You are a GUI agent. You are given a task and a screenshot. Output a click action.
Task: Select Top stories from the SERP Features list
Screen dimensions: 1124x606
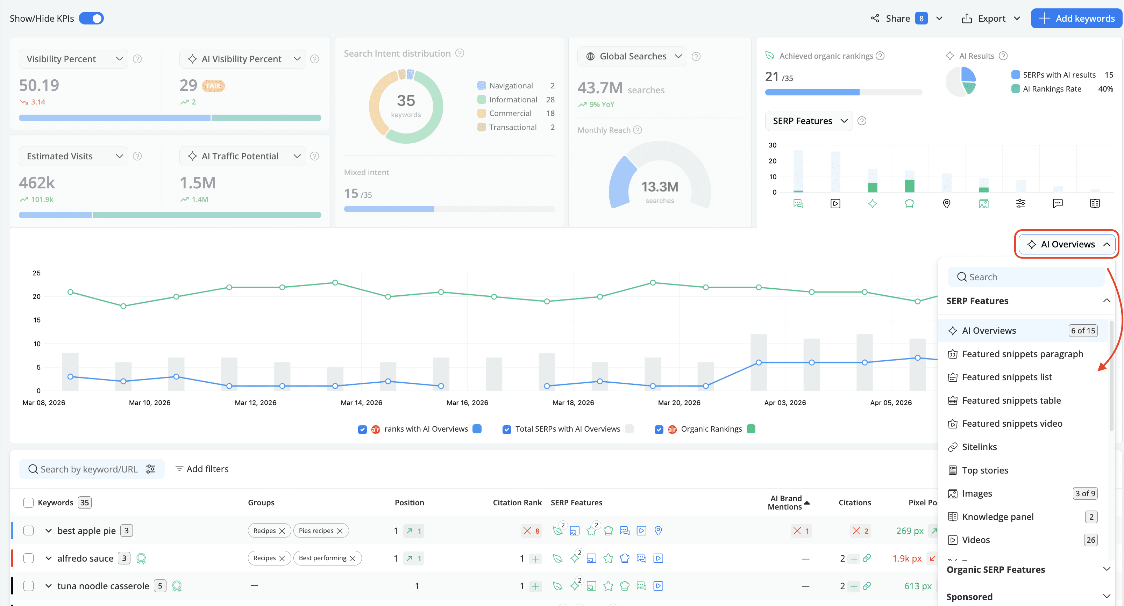pyautogui.click(x=986, y=470)
